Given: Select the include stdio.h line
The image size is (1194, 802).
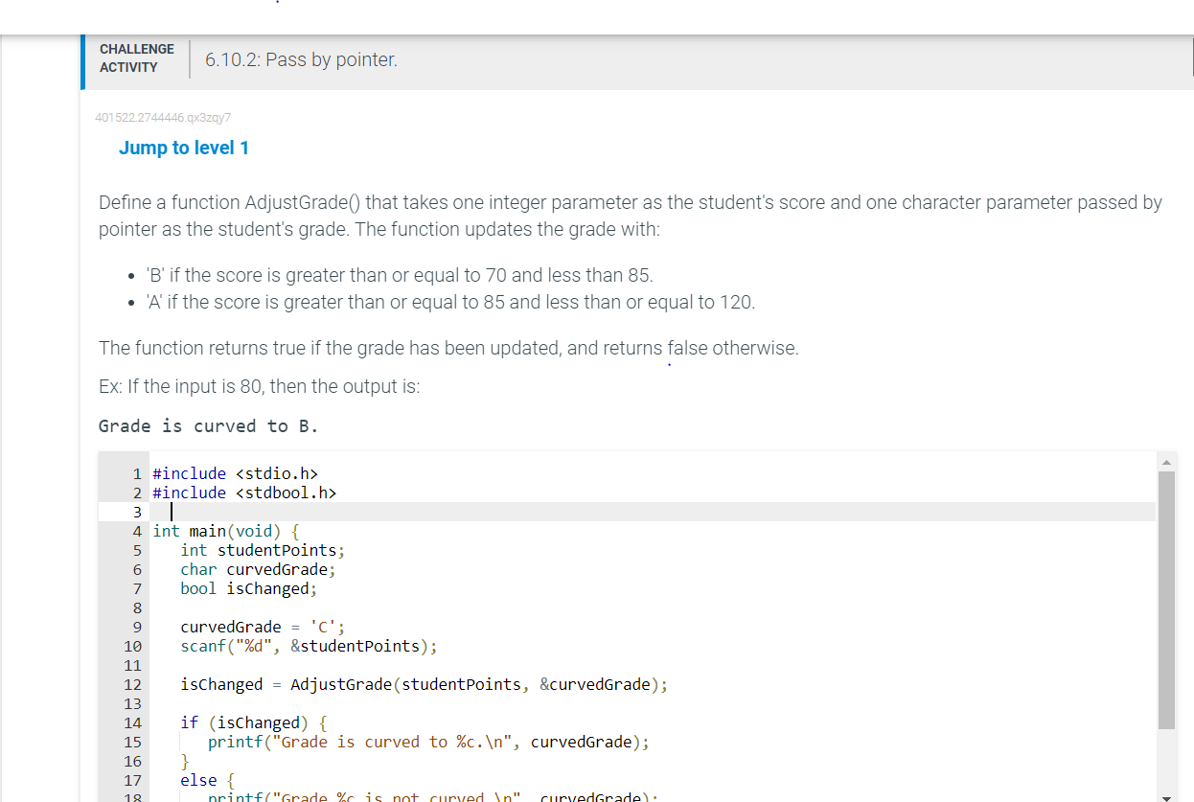Looking at the screenshot, I should coord(235,472).
